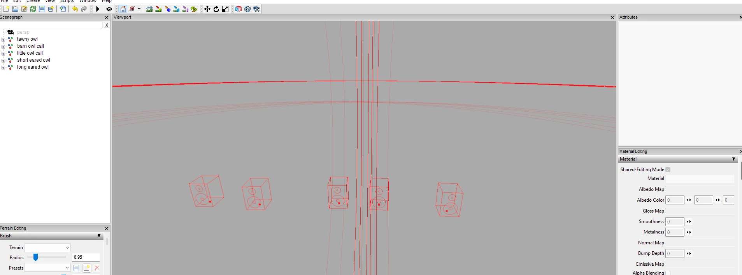Screen dimensions: 742x275
Task: Toggle the Shared-Editing Mode checkbox
Action: coord(668,169)
